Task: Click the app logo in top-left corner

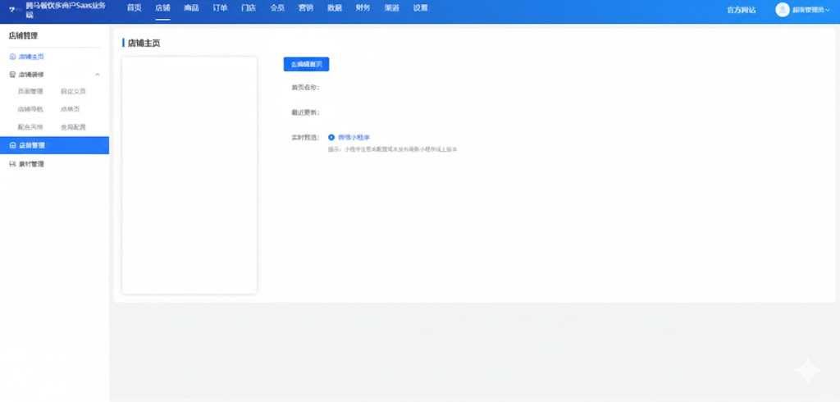Action: click(x=12, y=10)
